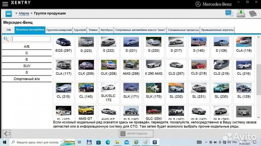Select Специальные процессы tab
261x146 pixels.
183,30
